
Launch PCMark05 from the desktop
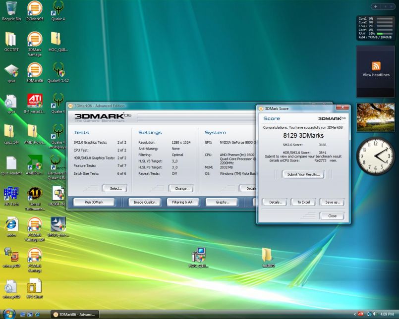tap(34, 10)
